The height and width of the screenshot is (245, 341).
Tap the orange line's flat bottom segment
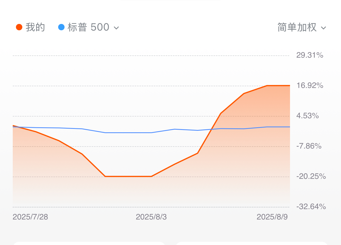(128, 176)
